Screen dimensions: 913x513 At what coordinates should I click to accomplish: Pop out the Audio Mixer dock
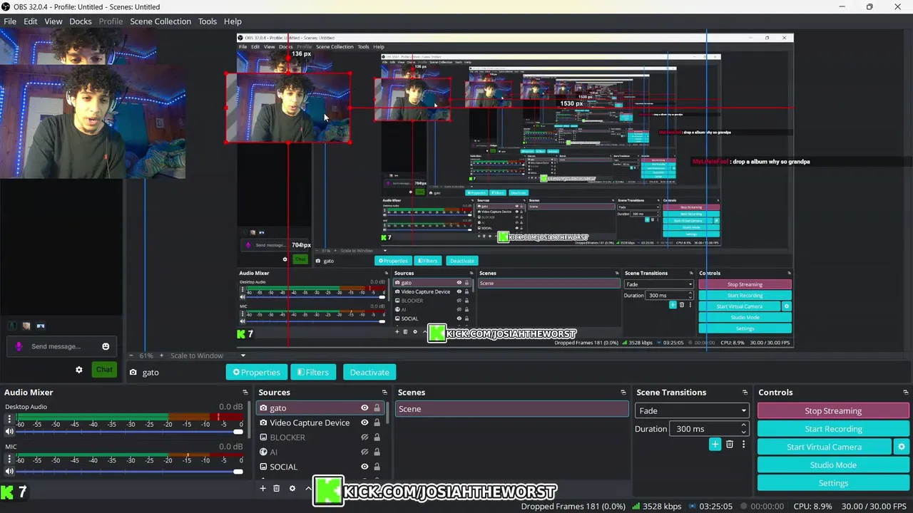click(x=245, y=393)
